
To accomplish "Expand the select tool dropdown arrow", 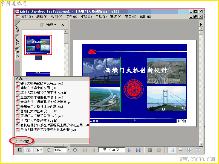I will pos(41,150).
